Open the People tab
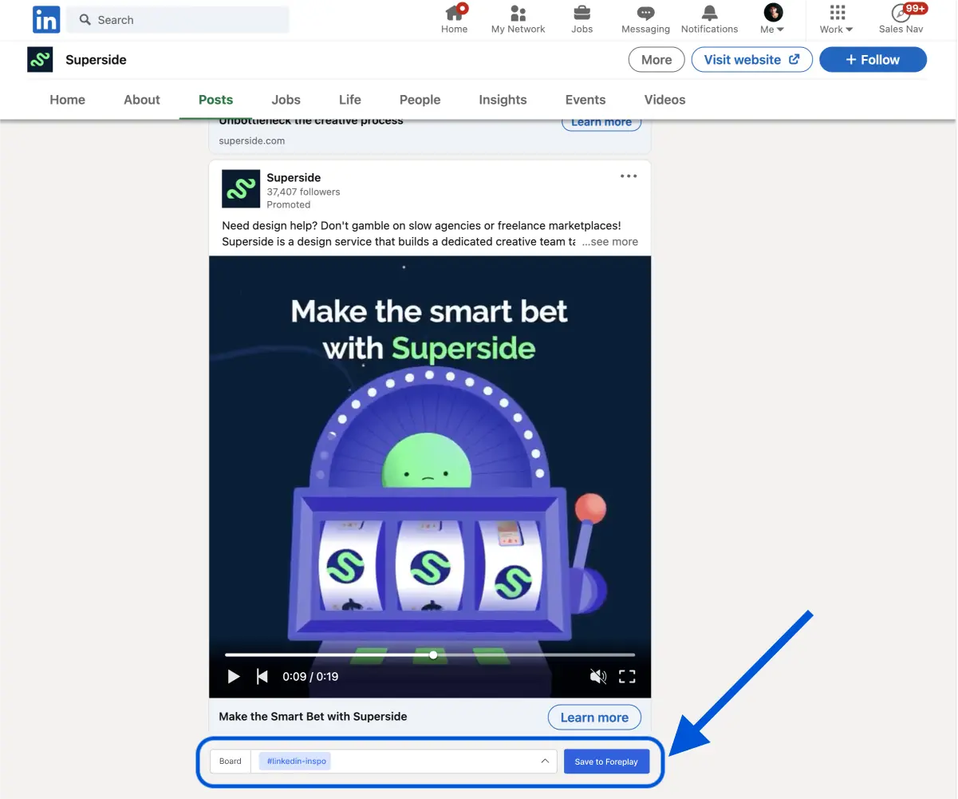The image size is (958, 799). click(x=420, y=100)
